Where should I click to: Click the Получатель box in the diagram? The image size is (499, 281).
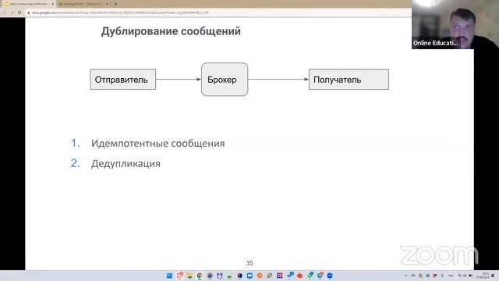[349, 80]
